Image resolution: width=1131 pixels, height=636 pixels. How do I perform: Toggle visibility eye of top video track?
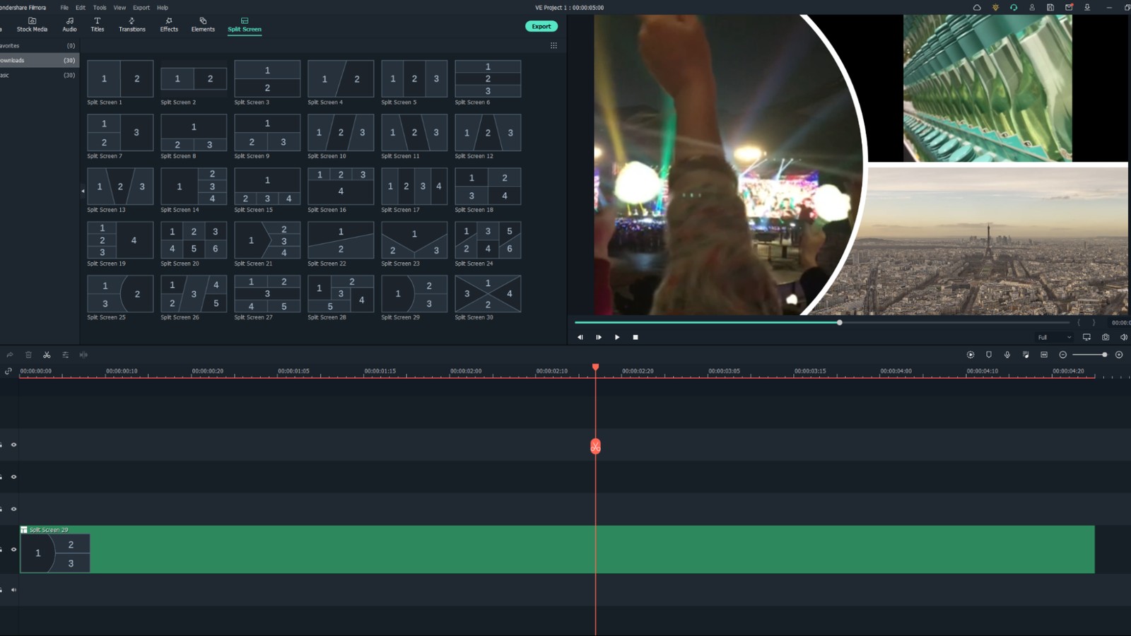[13, 444]
